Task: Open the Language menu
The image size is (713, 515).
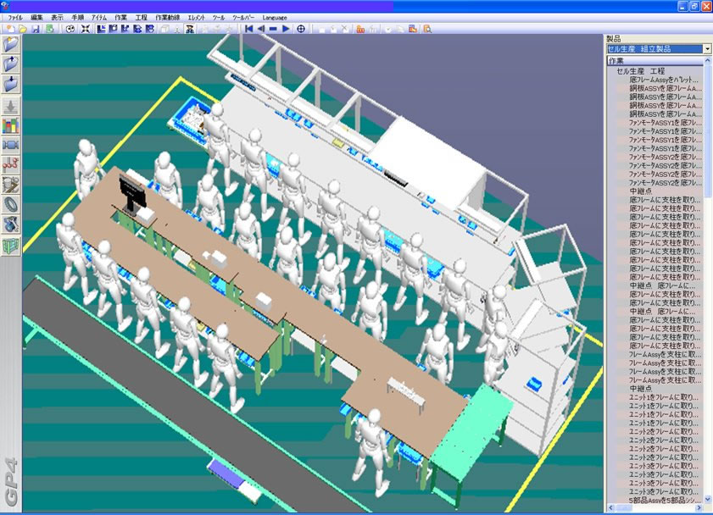Action: (x=274, y=17)
